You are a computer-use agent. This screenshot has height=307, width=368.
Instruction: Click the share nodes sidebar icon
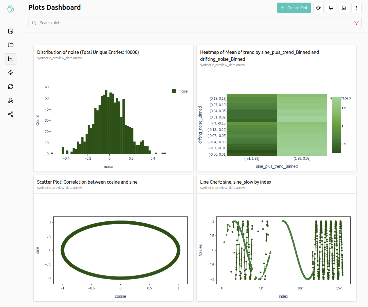tap(11, 114)
